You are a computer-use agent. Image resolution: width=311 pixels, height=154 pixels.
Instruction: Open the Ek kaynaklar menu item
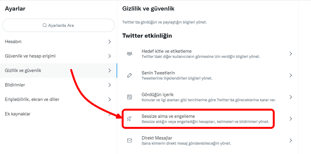(x=18, y=114)
